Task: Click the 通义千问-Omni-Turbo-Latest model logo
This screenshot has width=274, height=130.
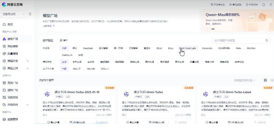Action: point(205,94)
